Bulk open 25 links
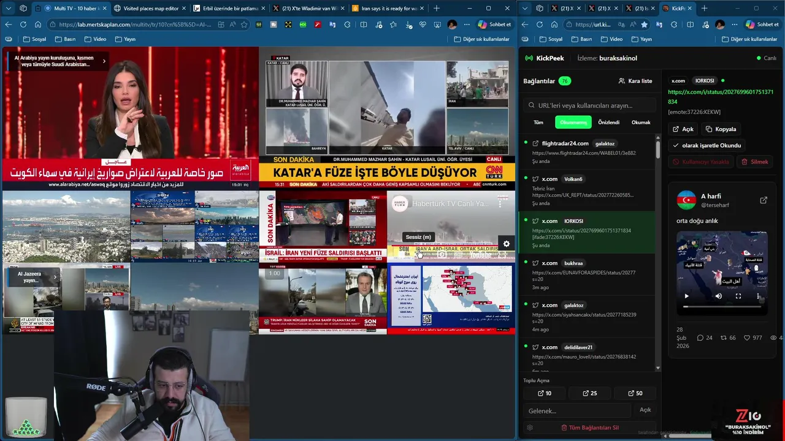This screenshot has width=785, height=441. click(590, 393)
